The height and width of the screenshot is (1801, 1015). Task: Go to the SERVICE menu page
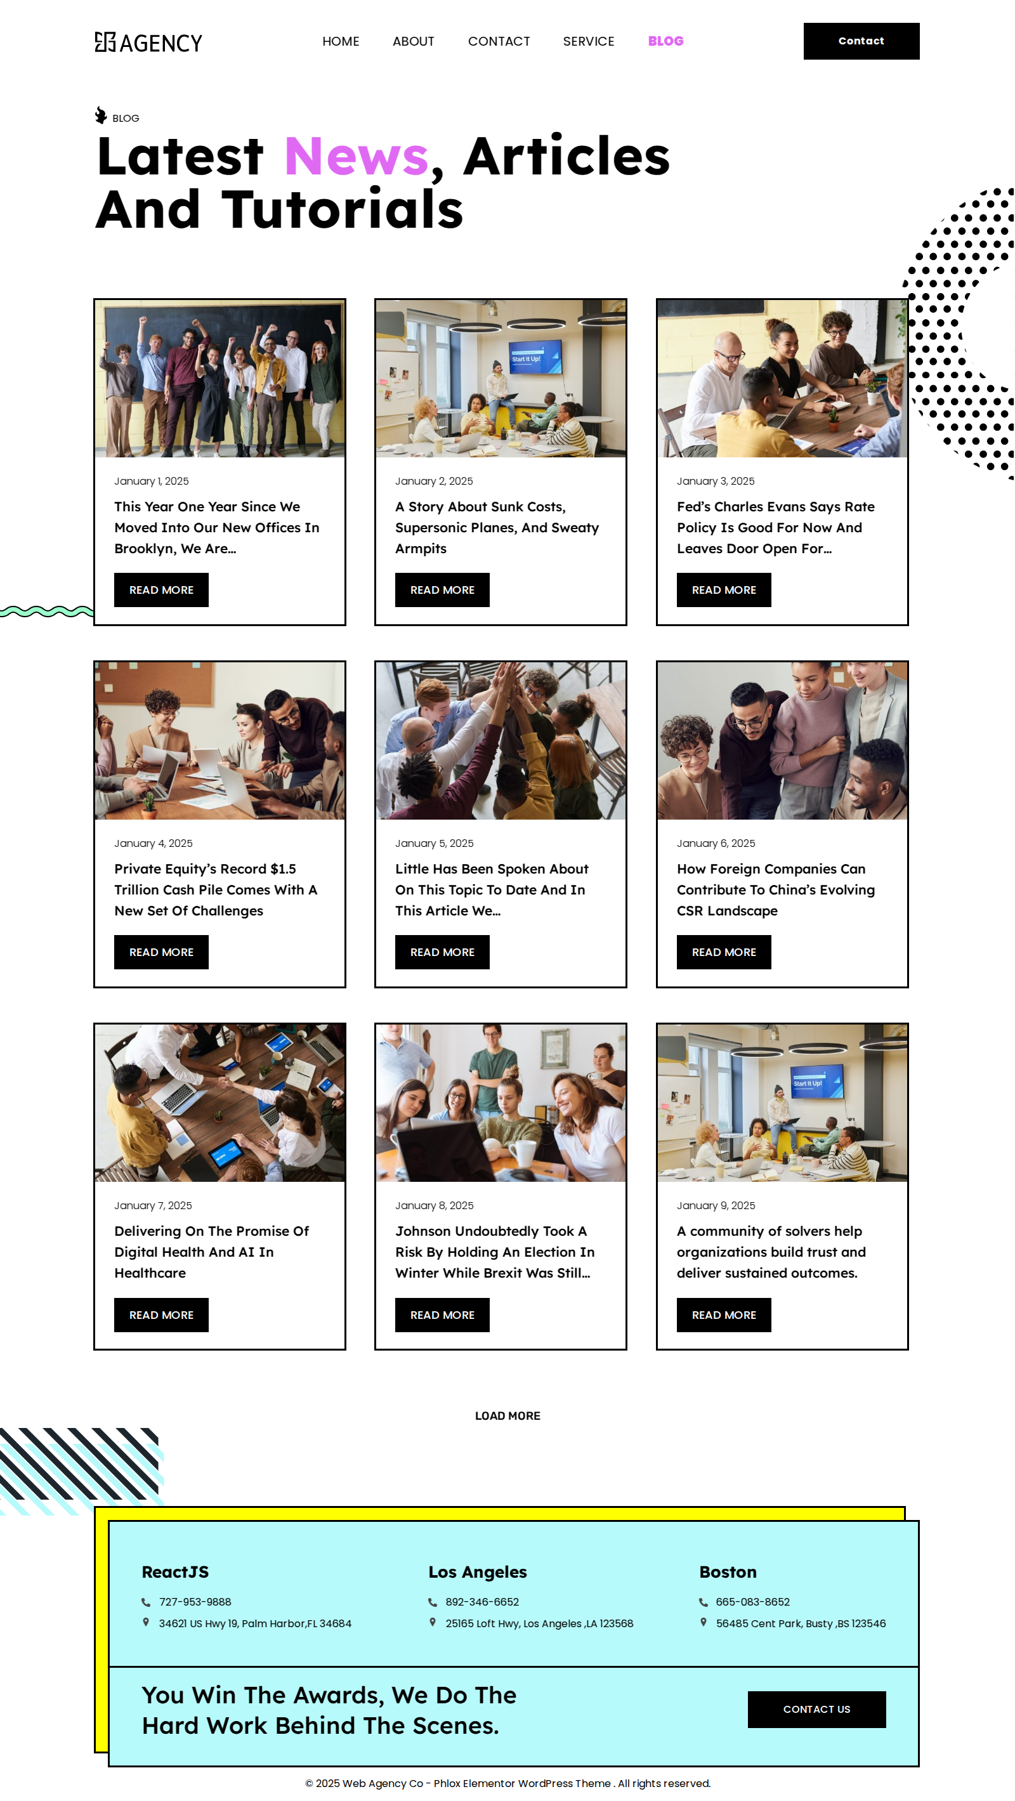click(589, 41)
